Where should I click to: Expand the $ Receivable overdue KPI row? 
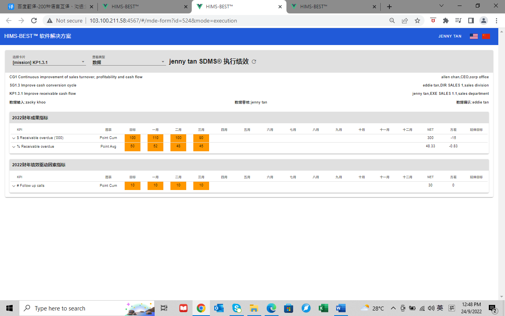(14, 138)
